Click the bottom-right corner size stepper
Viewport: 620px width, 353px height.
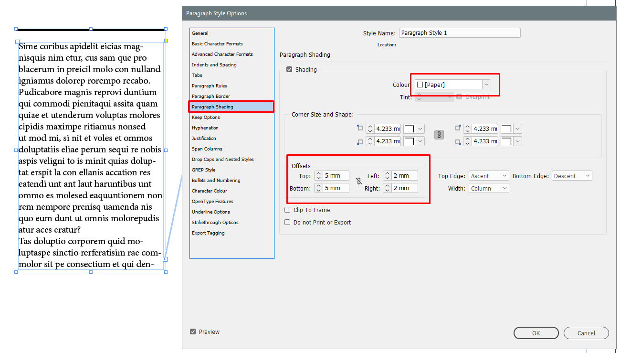[468, 141]
